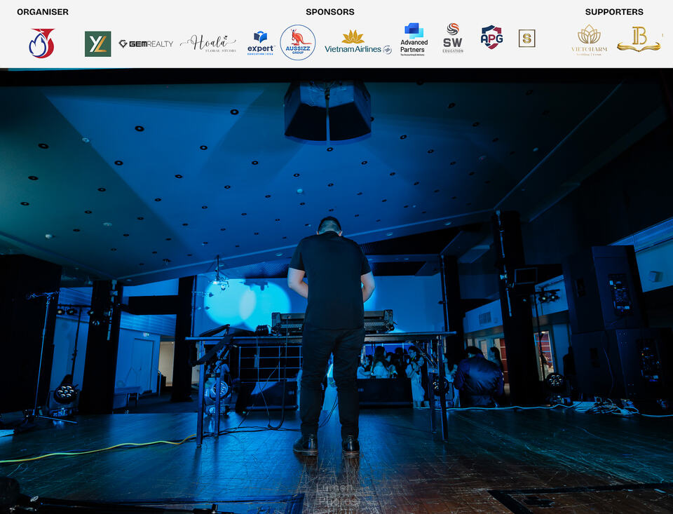Open the Vietnam Airlines lotus logo
This screenshot has height=514, width=673.
click(x=358, y=43)
